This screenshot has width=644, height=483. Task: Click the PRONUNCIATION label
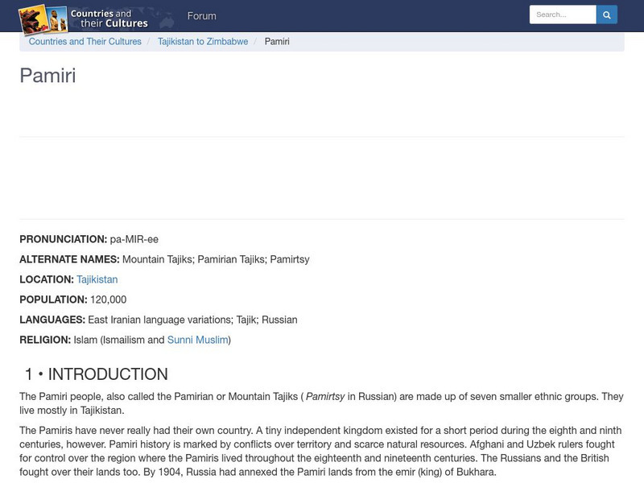(64, 239)
